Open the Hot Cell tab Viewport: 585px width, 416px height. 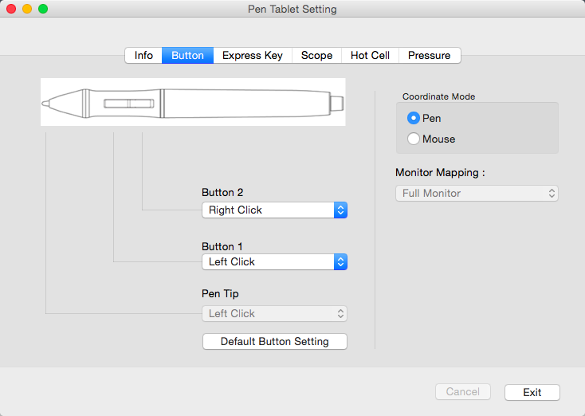tap(370, 56)
